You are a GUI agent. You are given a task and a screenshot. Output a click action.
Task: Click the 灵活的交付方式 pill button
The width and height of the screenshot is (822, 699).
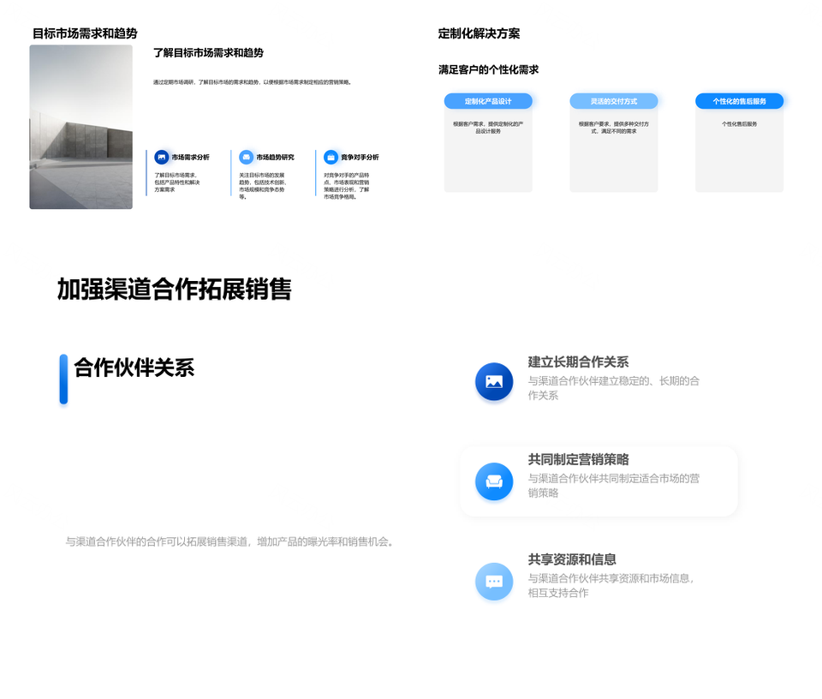614,101
